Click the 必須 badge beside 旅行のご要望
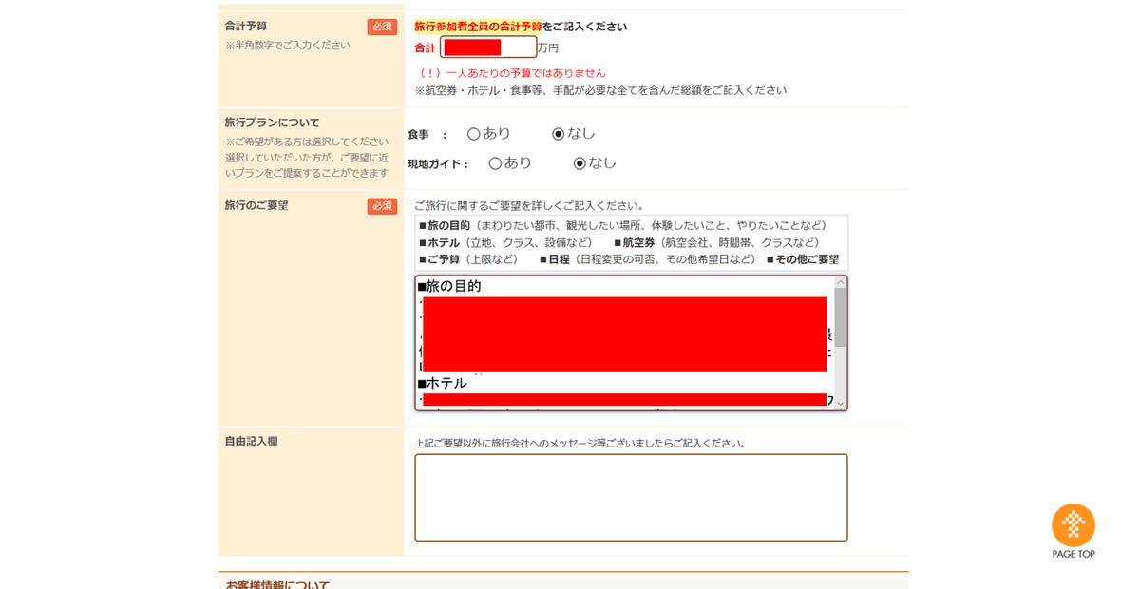The width and height of the screenshot is (1140, 589). [x=382, y=206]
